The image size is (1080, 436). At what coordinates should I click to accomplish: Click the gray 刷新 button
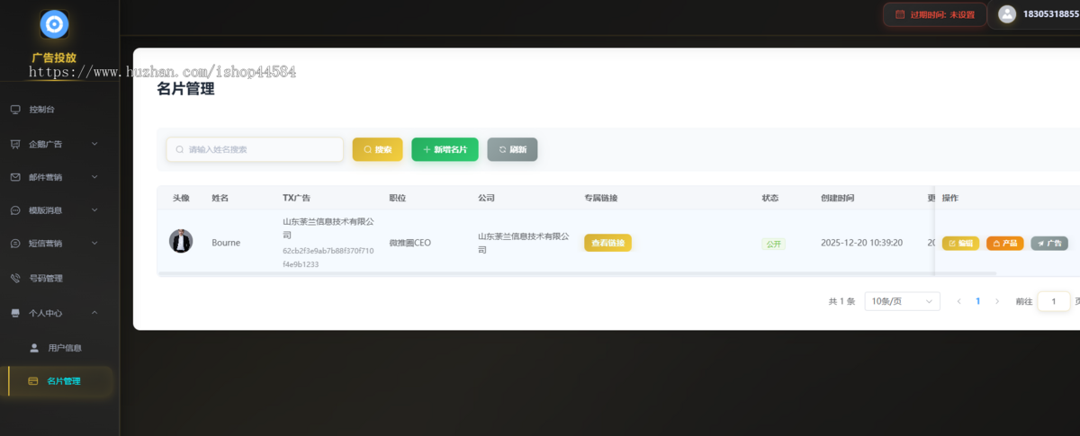tap(512, 149)
